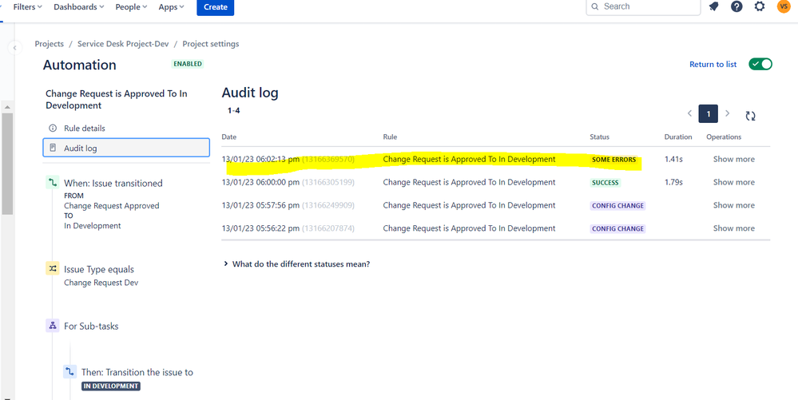Screen dimensions: 798x400
Task: Collapse the sidebar with the arrow icon
Action: coord(14,48)
